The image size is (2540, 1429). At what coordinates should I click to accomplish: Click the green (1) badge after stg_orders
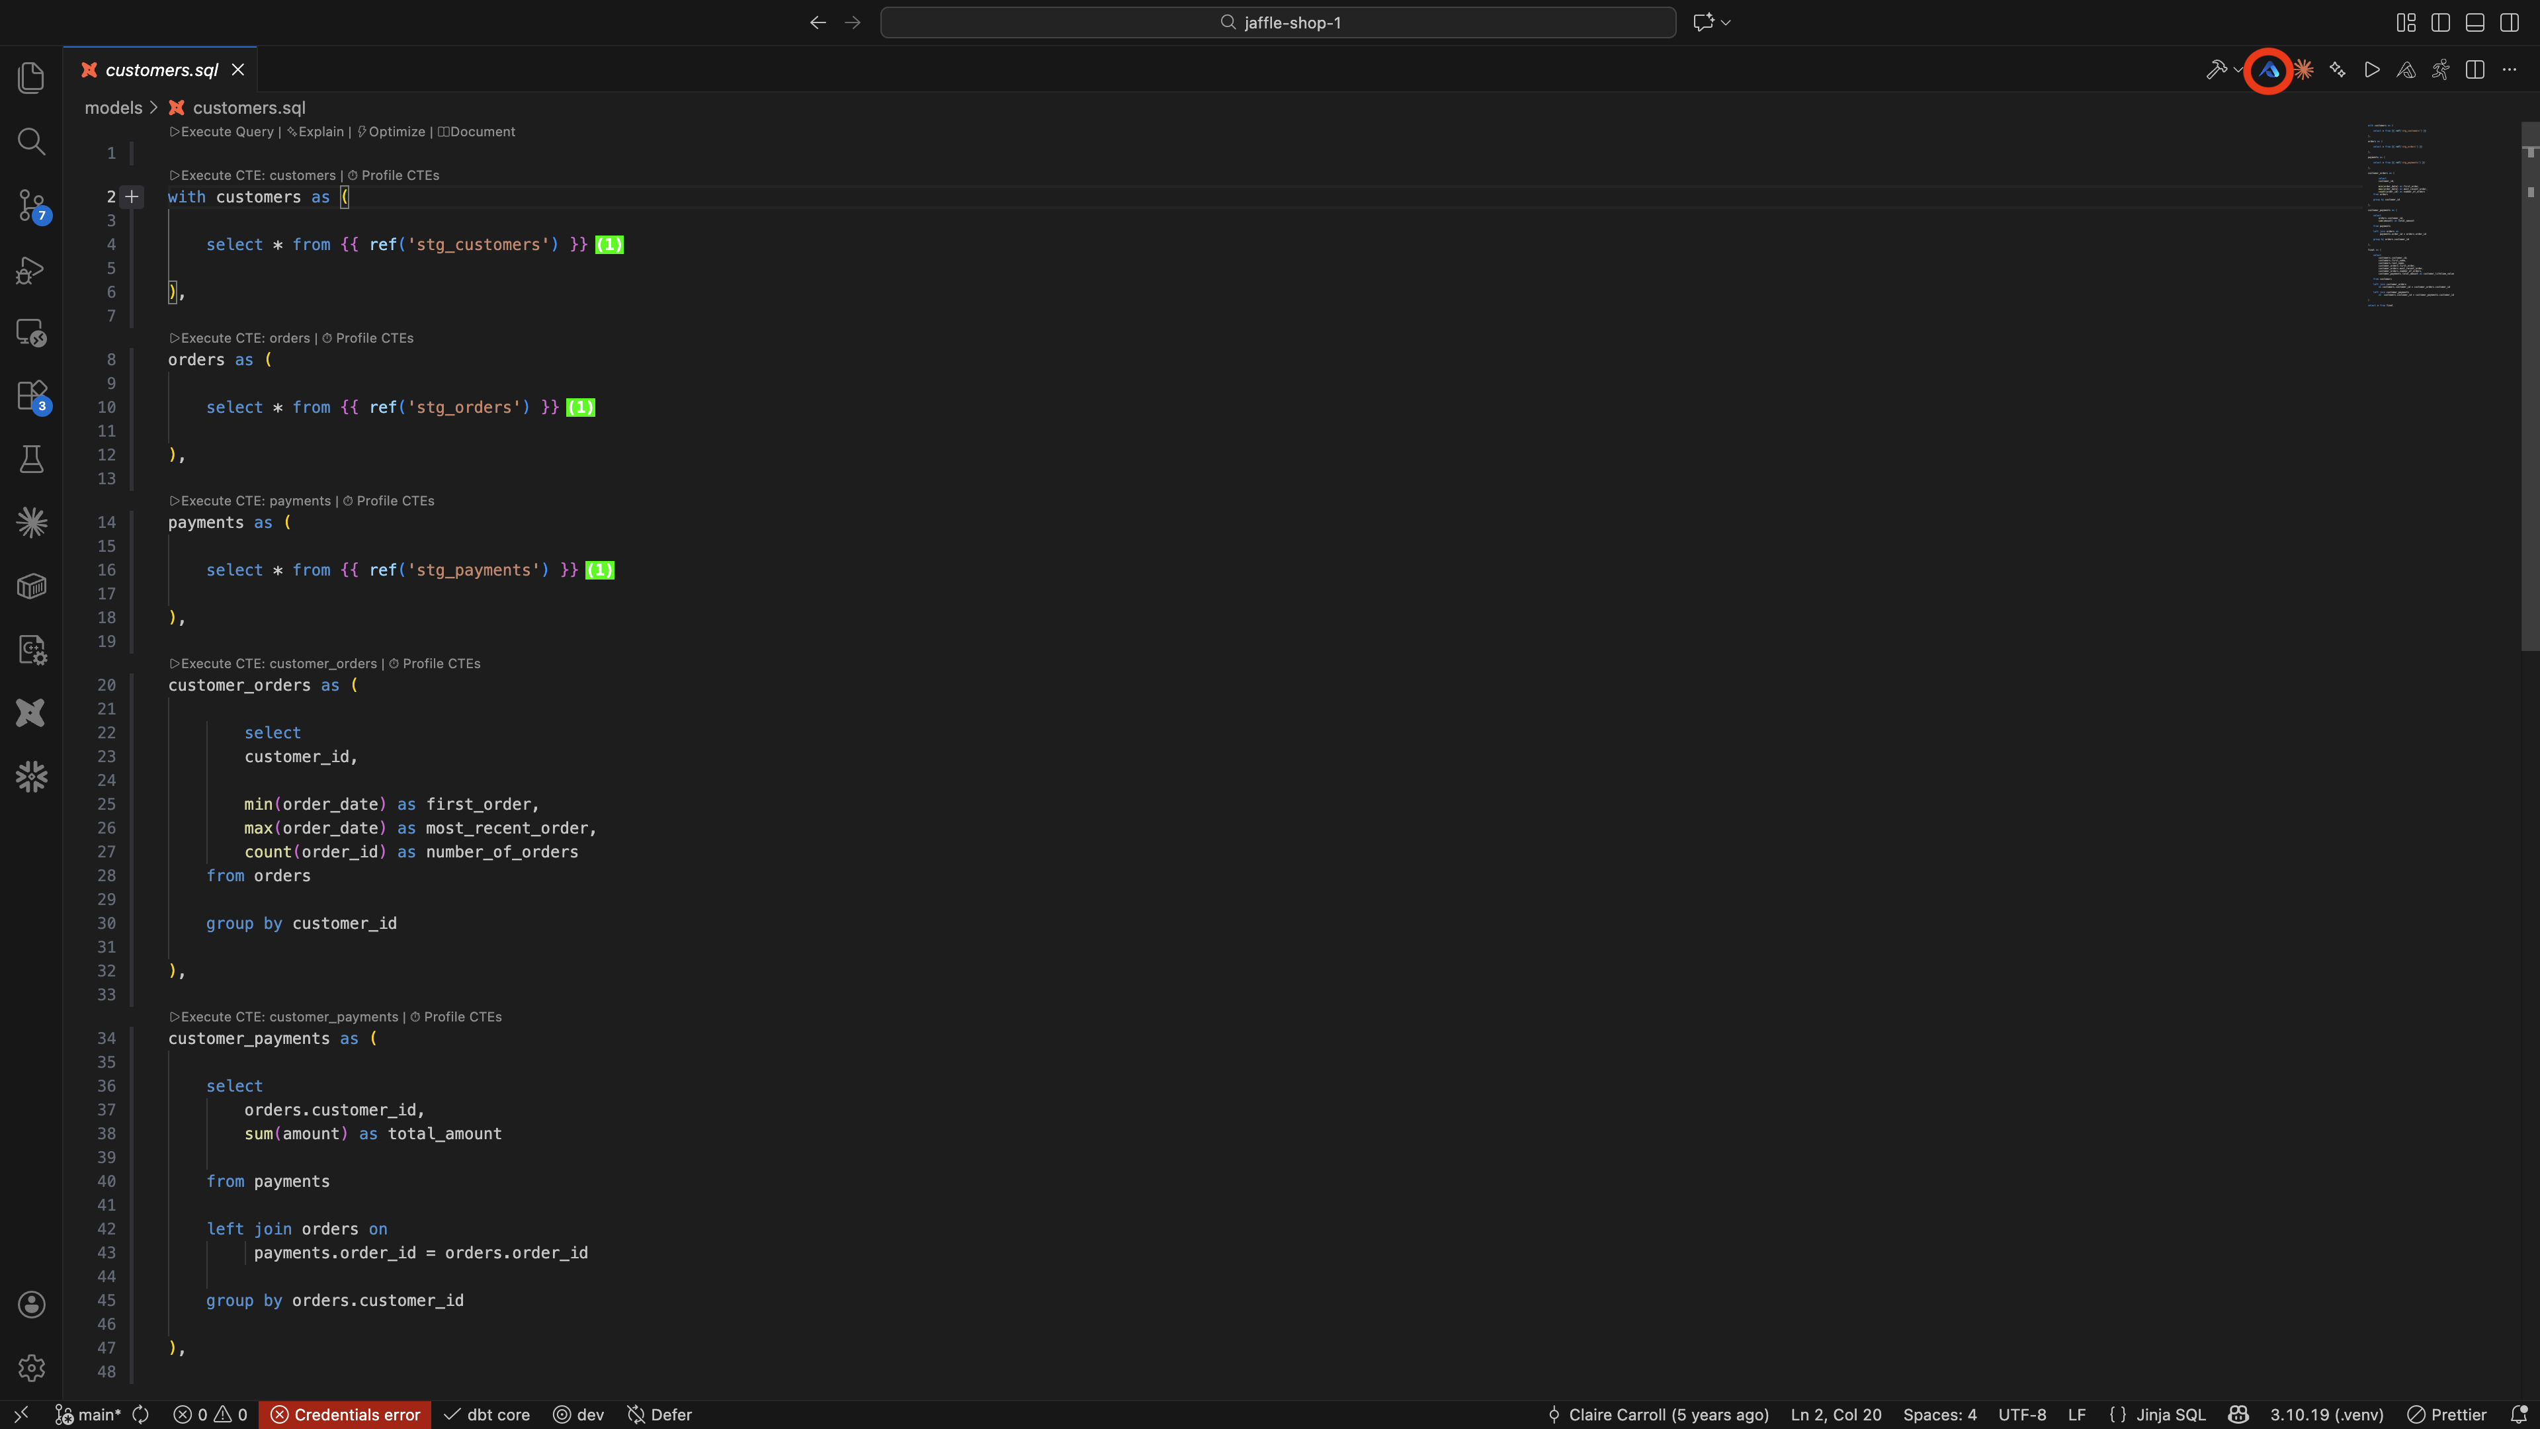581,408
